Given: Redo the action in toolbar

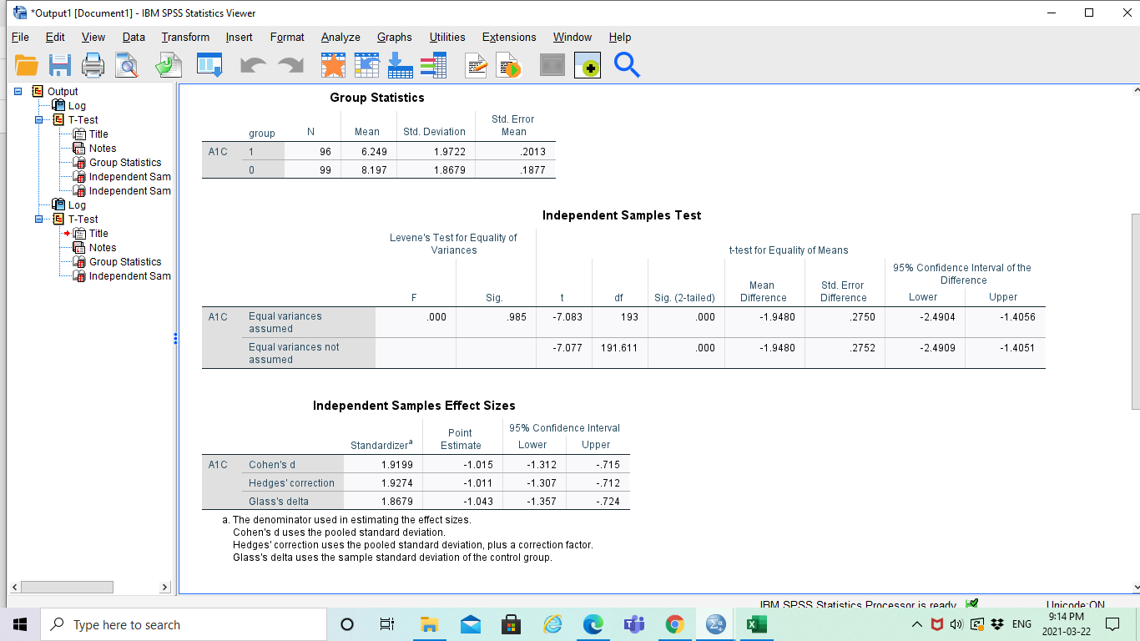Looking at the screenshot, I should click(290, 65).
